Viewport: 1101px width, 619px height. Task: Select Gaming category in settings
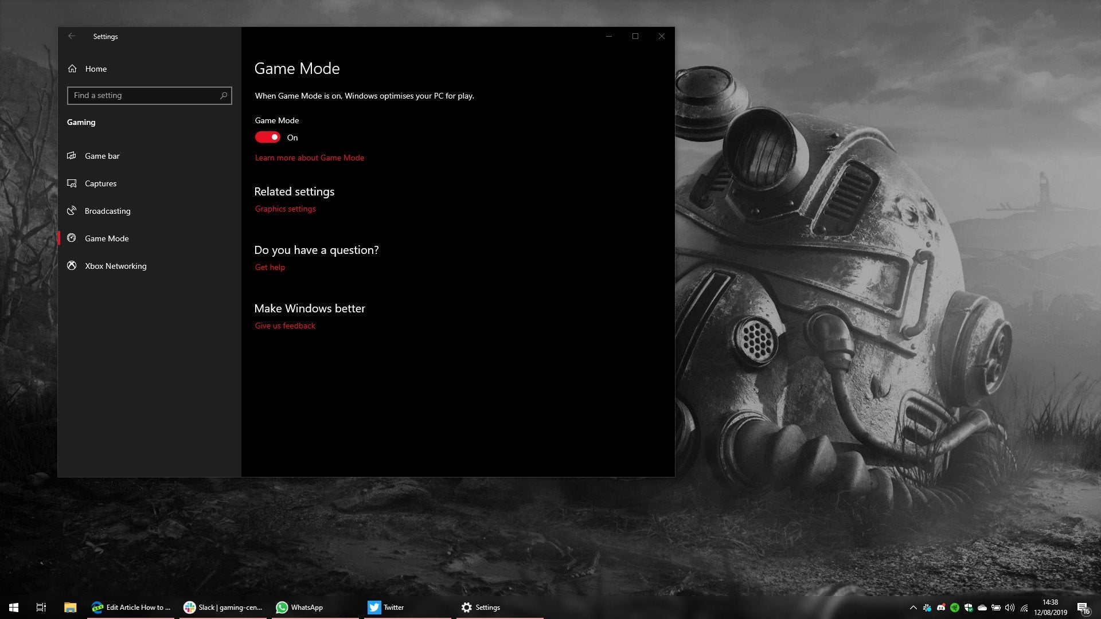(x=81, y=122)
